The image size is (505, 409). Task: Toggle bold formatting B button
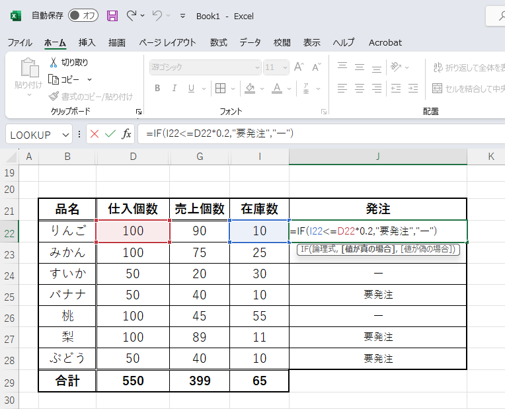click(157, 89)
